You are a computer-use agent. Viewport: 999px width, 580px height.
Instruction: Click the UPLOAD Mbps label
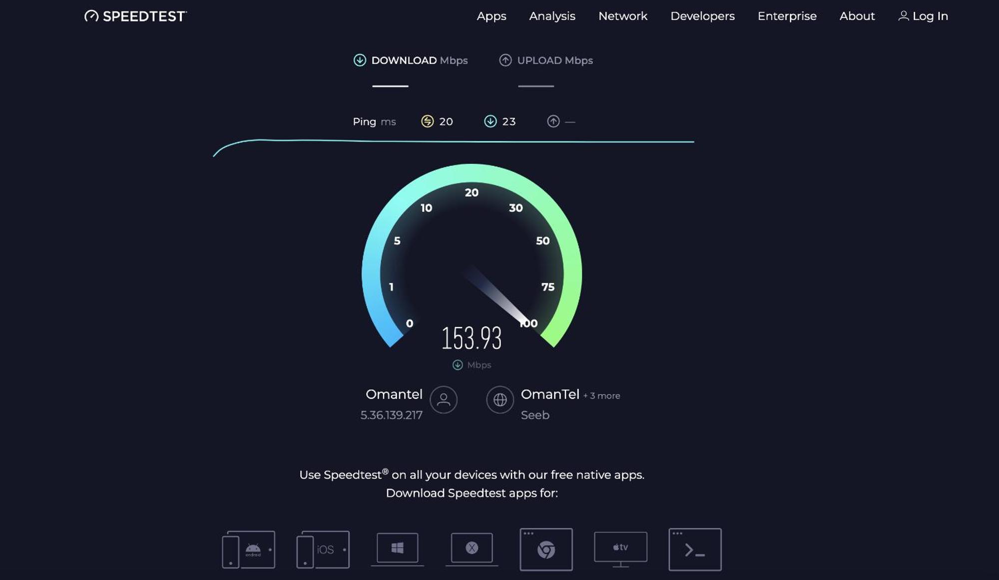click(x=555, y=60)
